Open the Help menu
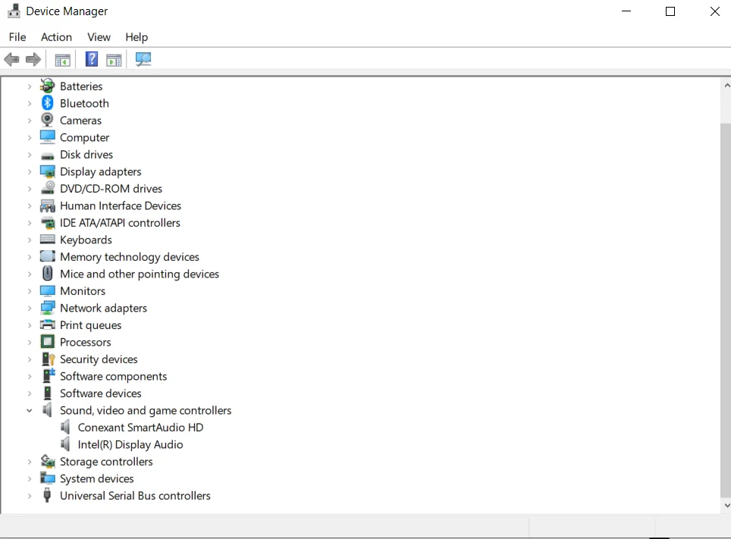 click(136, 37)
